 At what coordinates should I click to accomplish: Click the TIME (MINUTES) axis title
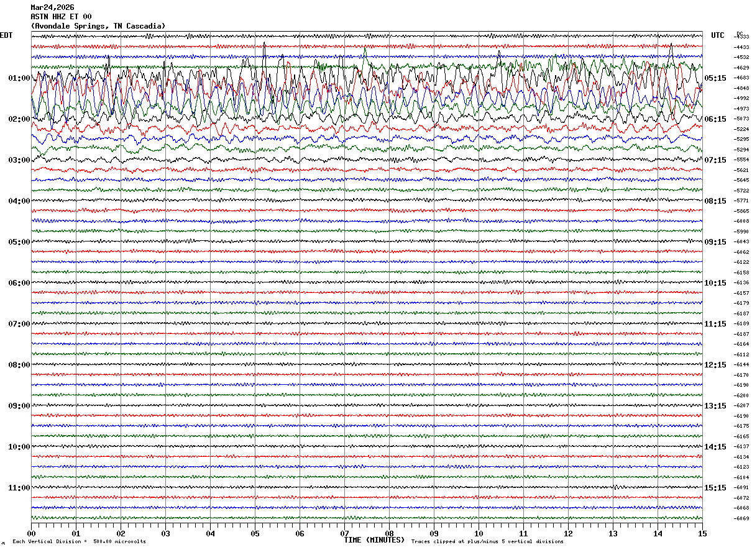click(374, 540)
